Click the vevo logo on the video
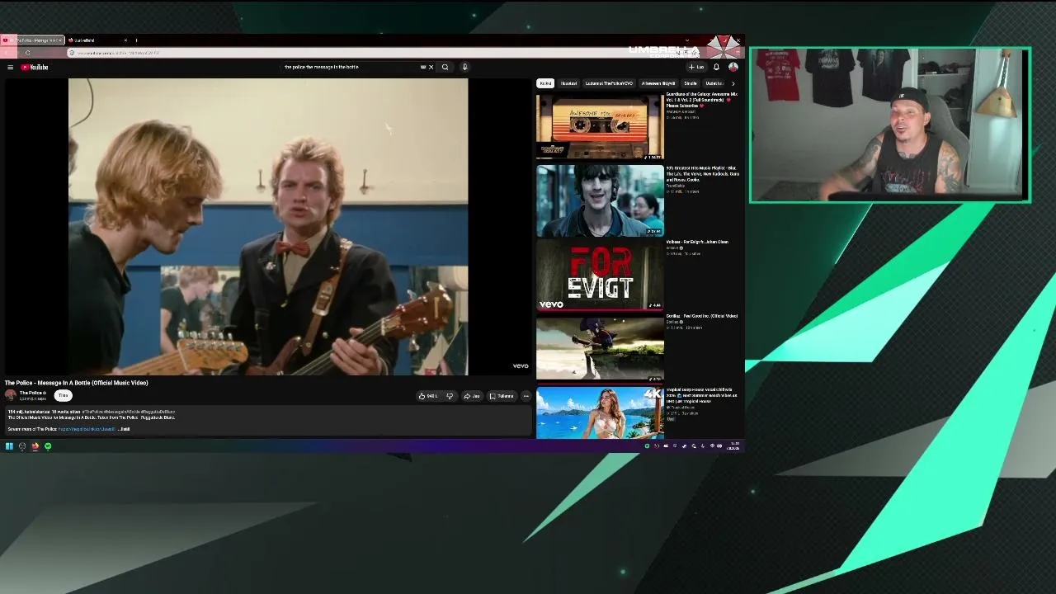 point(521,365)
